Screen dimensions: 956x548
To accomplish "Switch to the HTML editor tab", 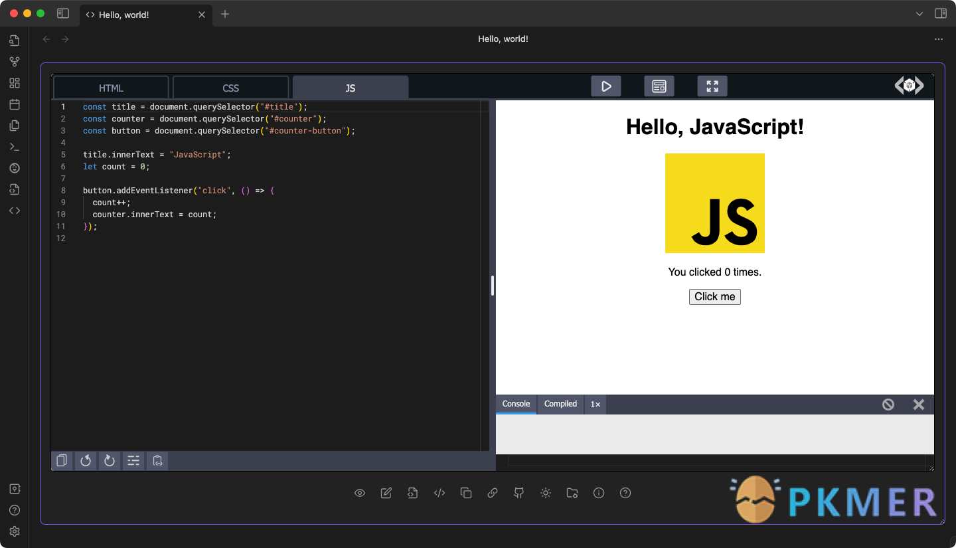I will (x=111, y=88).
